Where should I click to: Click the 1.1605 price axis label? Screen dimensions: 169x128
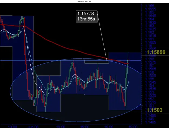(x=151, y=42)
